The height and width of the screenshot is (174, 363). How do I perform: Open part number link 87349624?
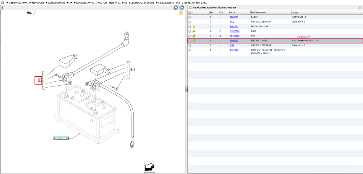click(x=234, y=50)
